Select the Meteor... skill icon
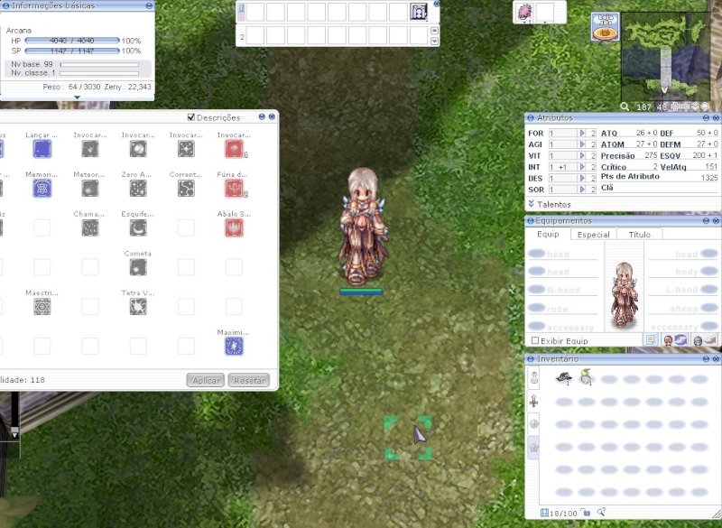 (89, 189)
